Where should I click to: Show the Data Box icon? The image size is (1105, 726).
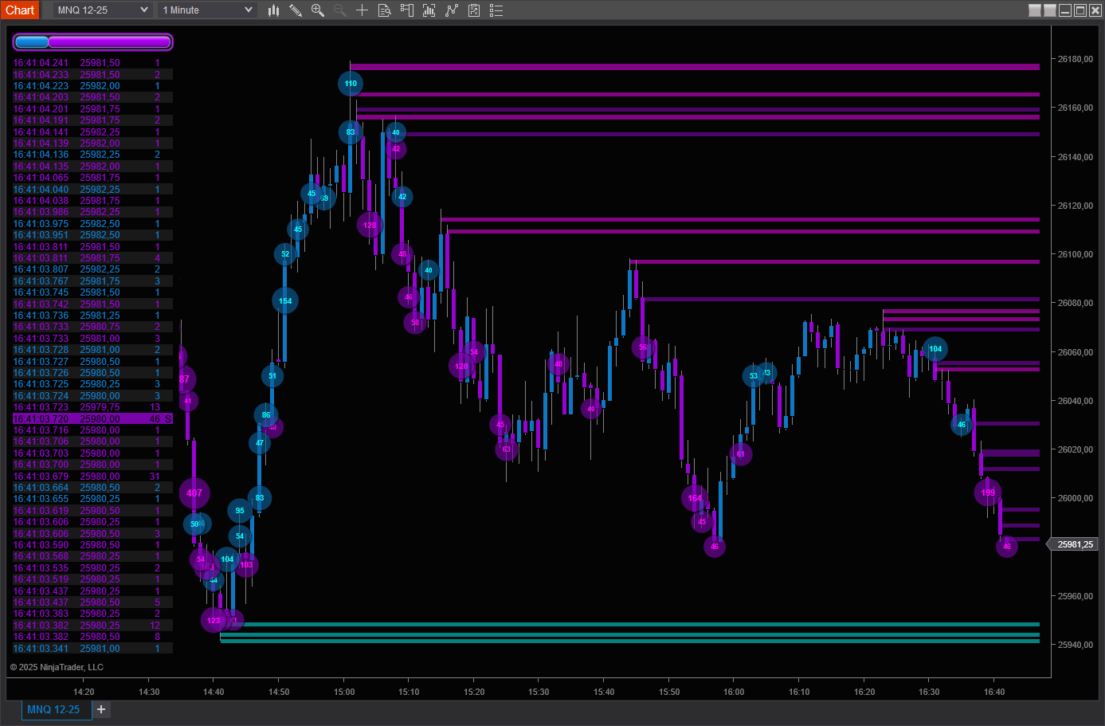tap(384, 10)
